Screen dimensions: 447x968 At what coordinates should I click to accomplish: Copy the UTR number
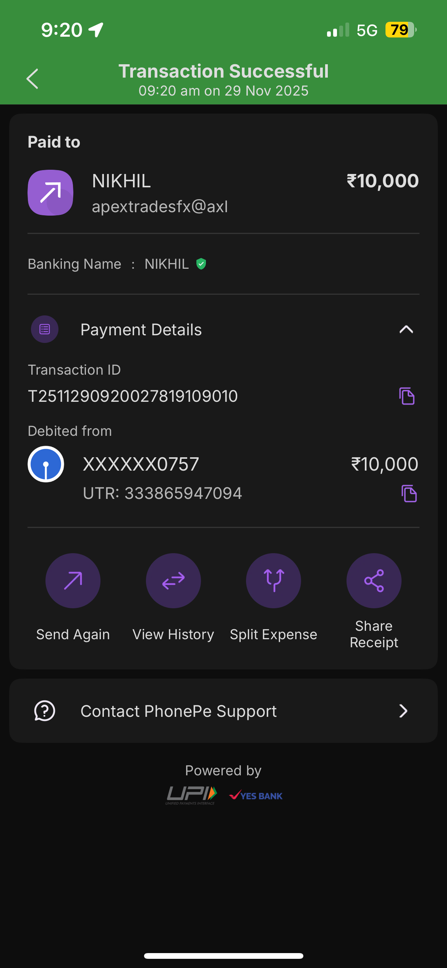409,494
